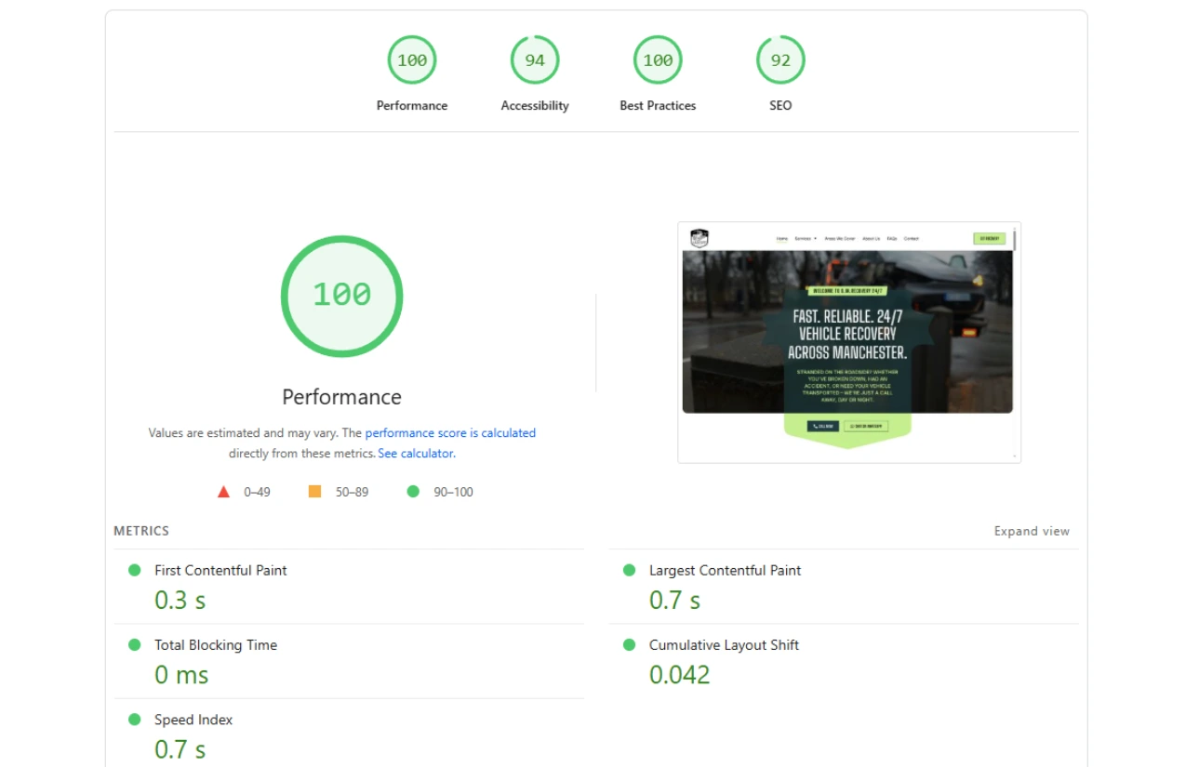
Task: Click the 0–49 legend range text
Action: point(258,492)
